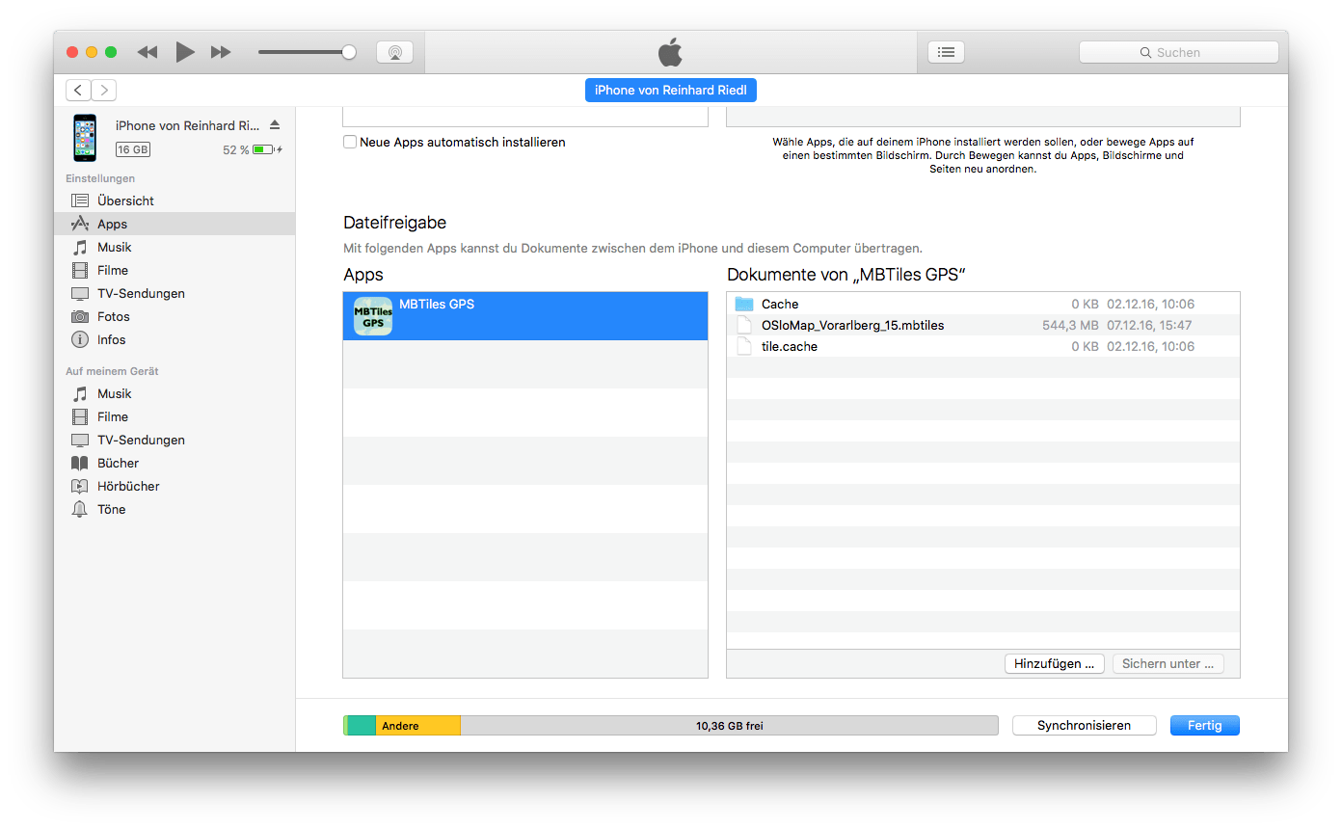
Task: Click the Apple logo in the display area
Action: click(x=670, y=52)
